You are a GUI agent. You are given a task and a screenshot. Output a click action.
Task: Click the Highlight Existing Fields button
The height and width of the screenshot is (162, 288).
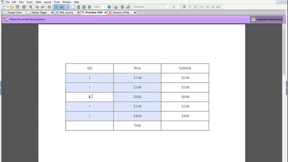266,19
